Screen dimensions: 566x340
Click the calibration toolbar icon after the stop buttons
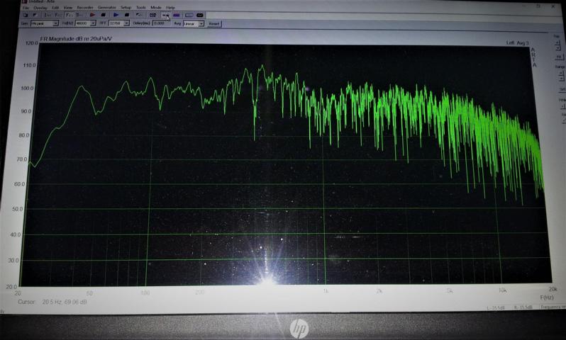coord(139,15)
